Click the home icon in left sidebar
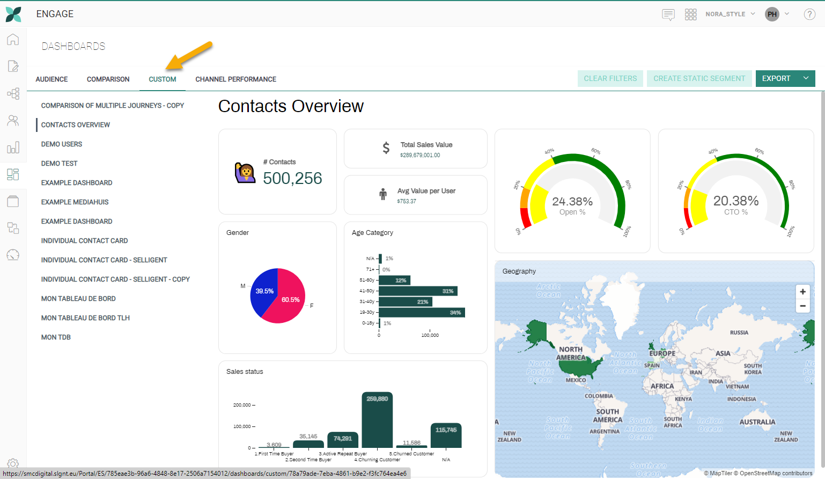Screen dimensions: 825x479 pos(13,40)
